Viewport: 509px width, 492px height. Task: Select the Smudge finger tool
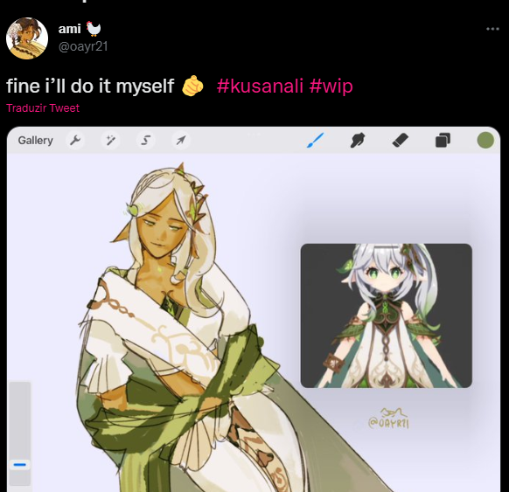tap(358, 141)
